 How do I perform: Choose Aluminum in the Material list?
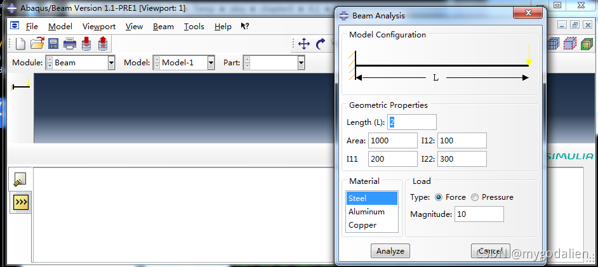tap(366, 212)
